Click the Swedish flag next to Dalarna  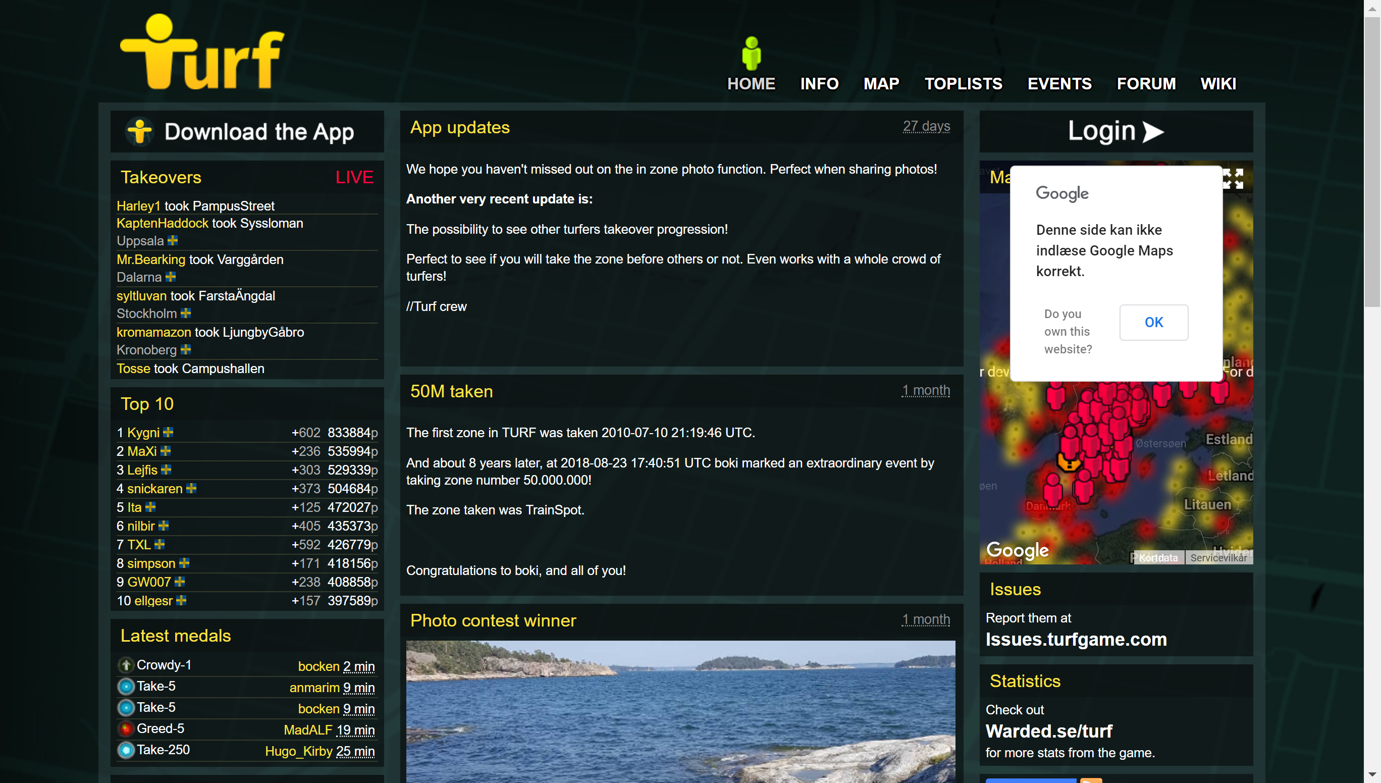171,277
